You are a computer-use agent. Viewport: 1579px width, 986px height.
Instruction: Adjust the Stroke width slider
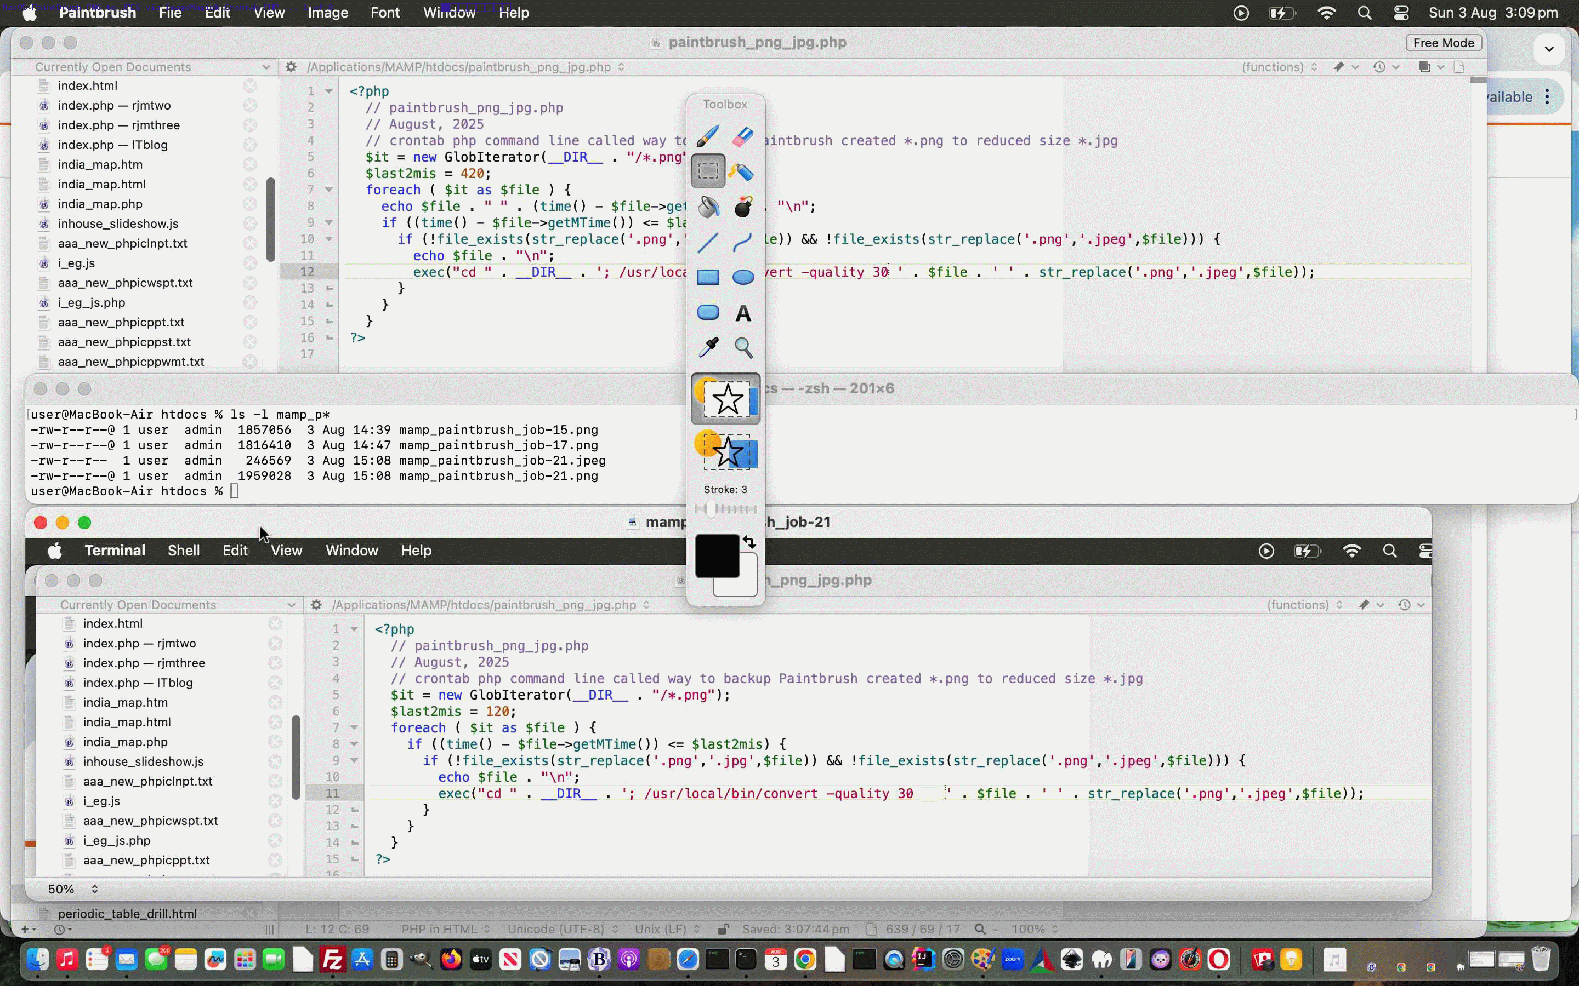(x=725, y=509)
